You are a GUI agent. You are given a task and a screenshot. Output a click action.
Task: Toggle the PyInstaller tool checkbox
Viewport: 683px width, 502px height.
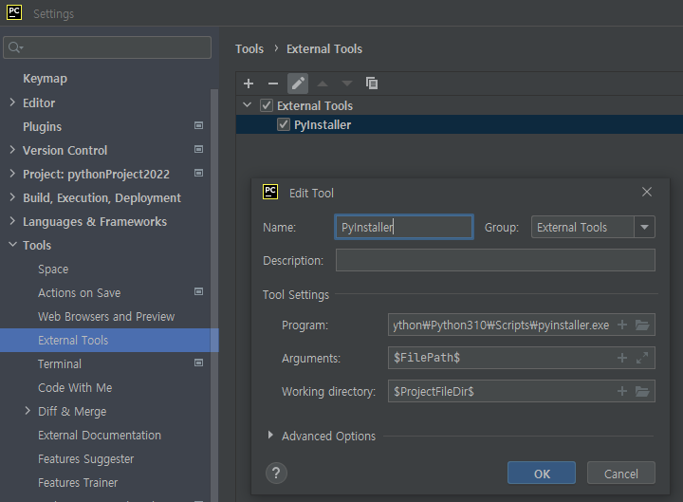click(283, 124)
